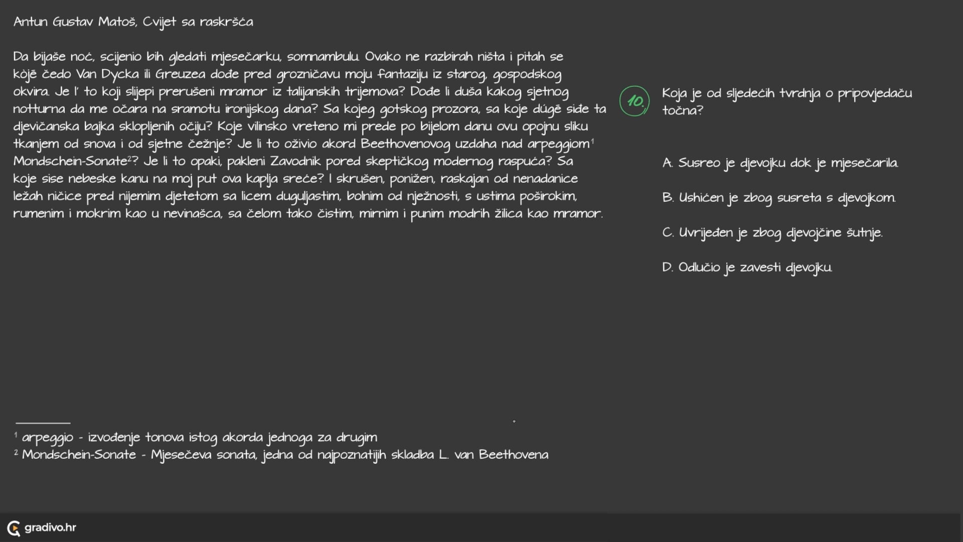This screenshot has width=963, height=542.
Task: Select answer A about mjesečarila
Action: [780, 163]
